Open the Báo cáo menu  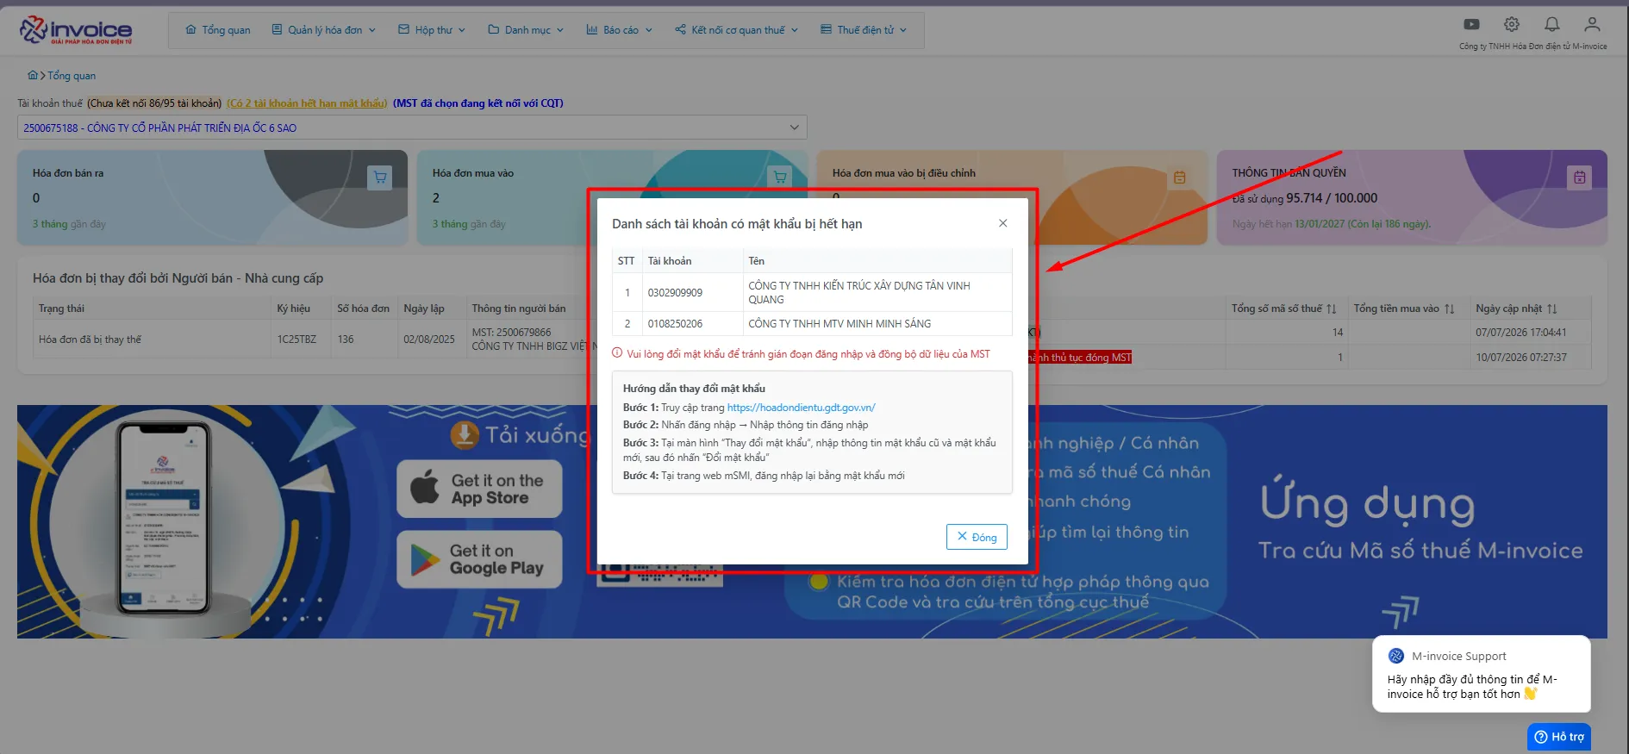(x=620, y=30)
